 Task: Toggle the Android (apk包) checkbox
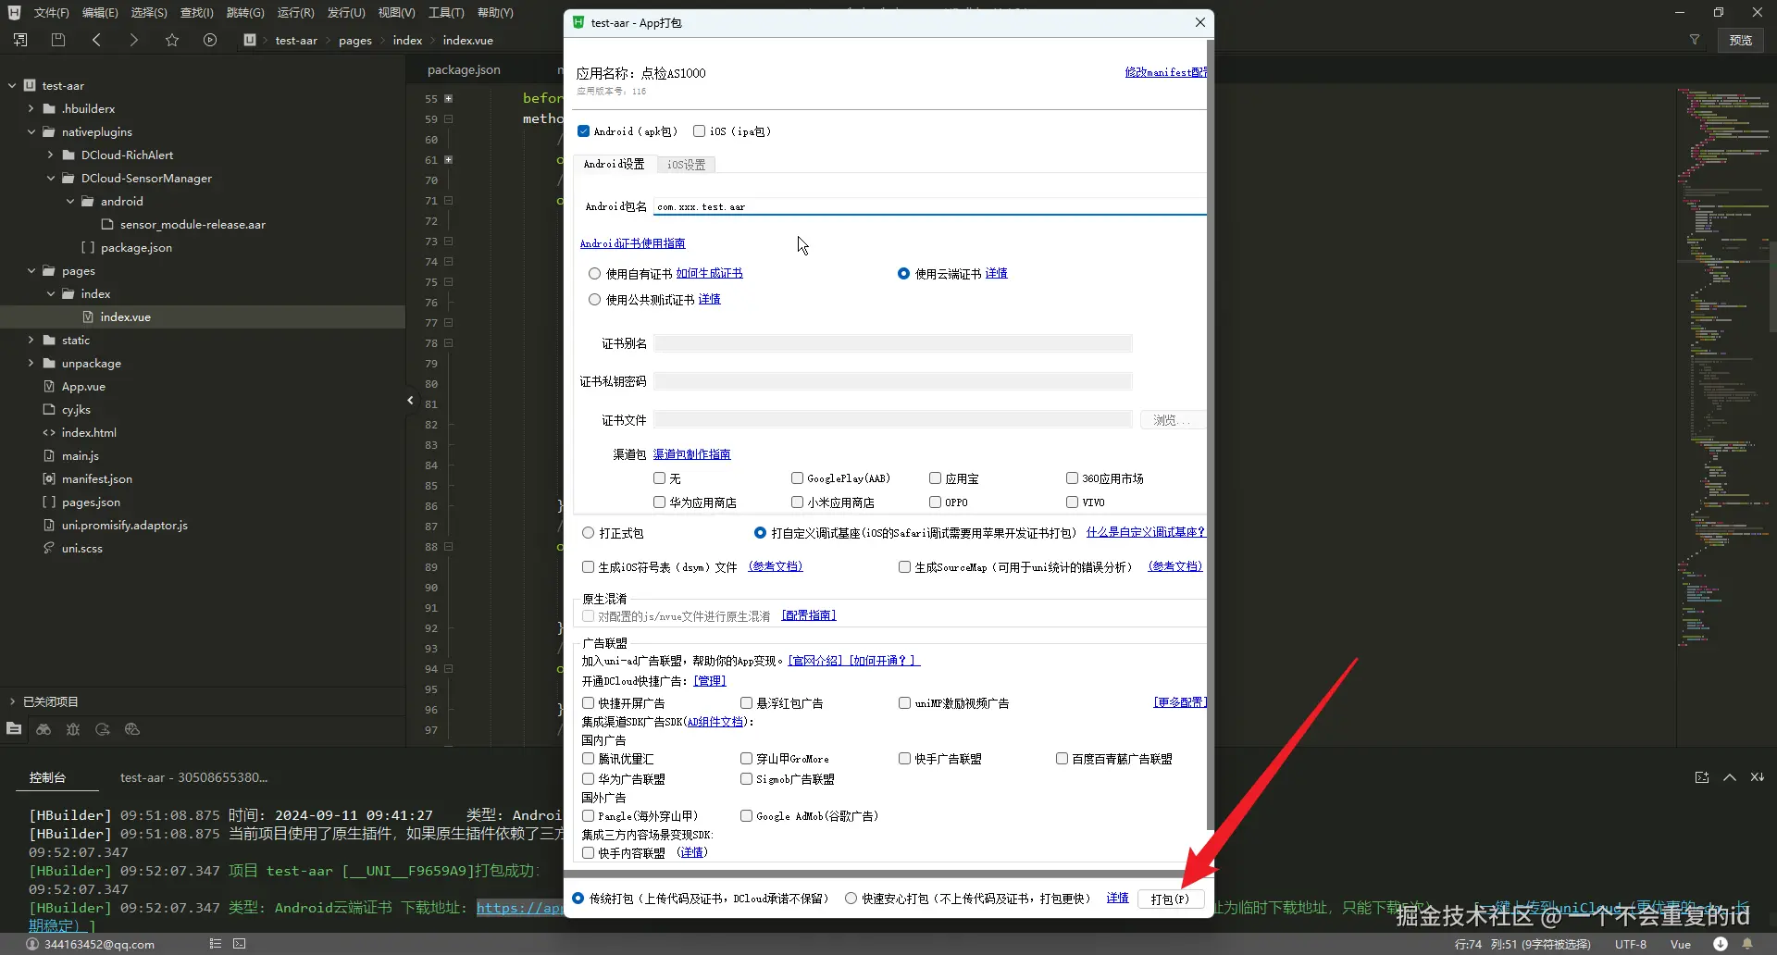(584, 131)
